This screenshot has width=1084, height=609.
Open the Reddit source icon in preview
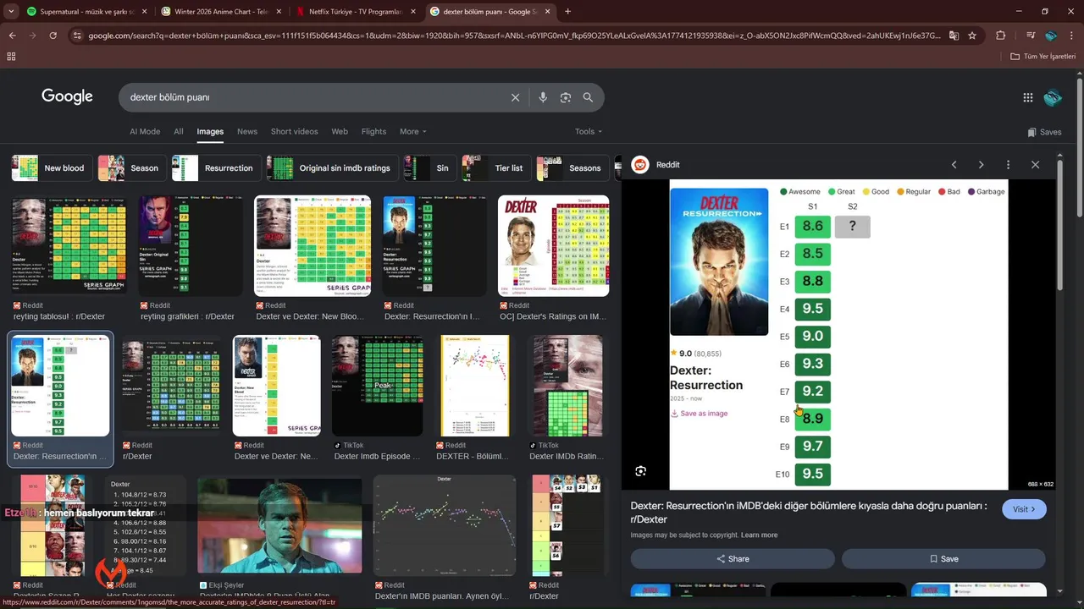click(640, 165)
